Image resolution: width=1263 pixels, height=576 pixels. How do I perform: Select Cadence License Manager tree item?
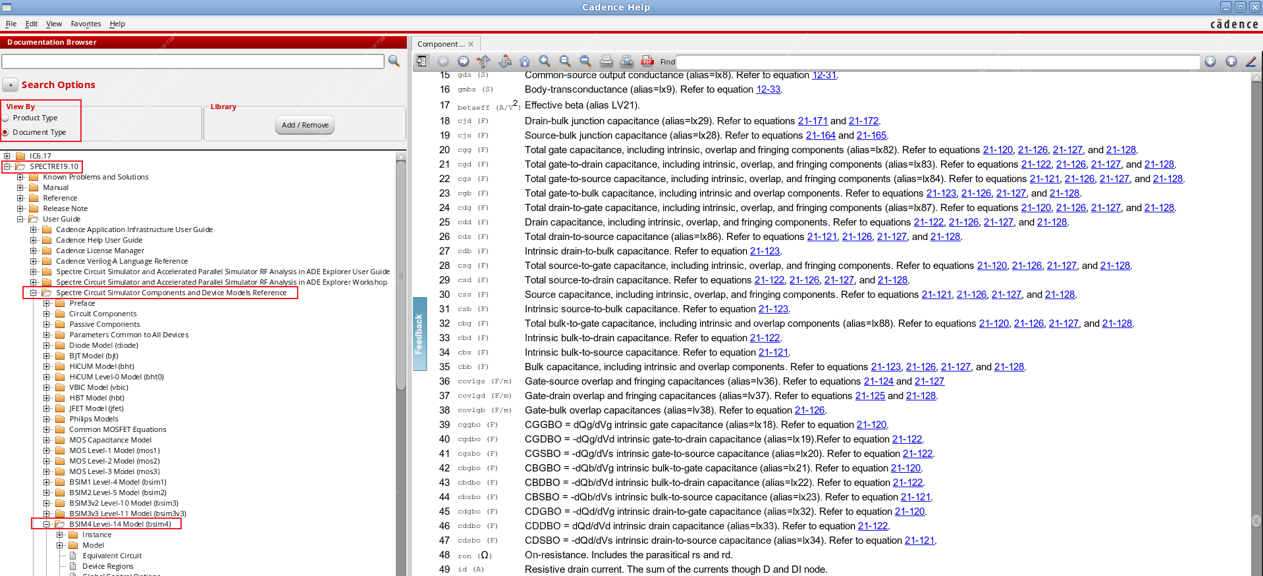100,251
